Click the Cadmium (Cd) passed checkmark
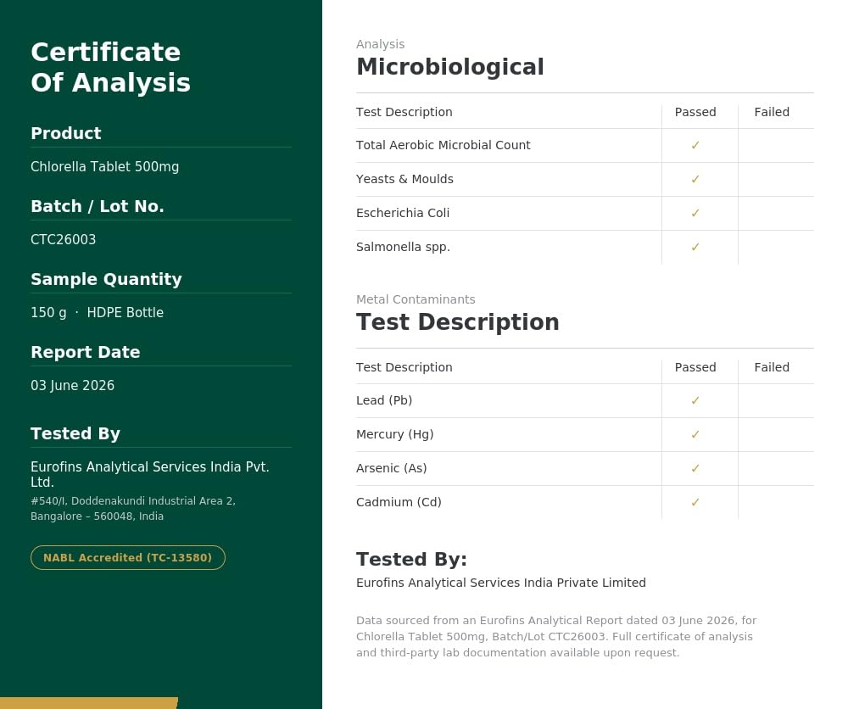This screenshot has height=709, width=848. (695, 502)
